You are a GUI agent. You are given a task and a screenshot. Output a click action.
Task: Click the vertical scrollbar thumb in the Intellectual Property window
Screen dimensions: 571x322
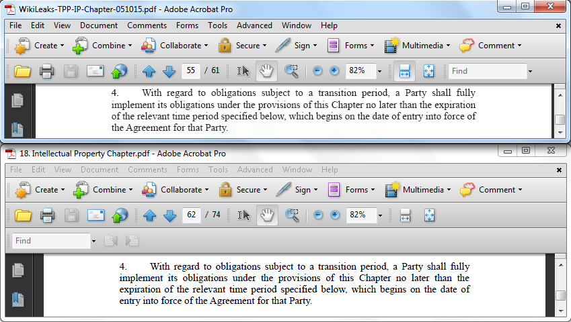(x=561, y=295)
